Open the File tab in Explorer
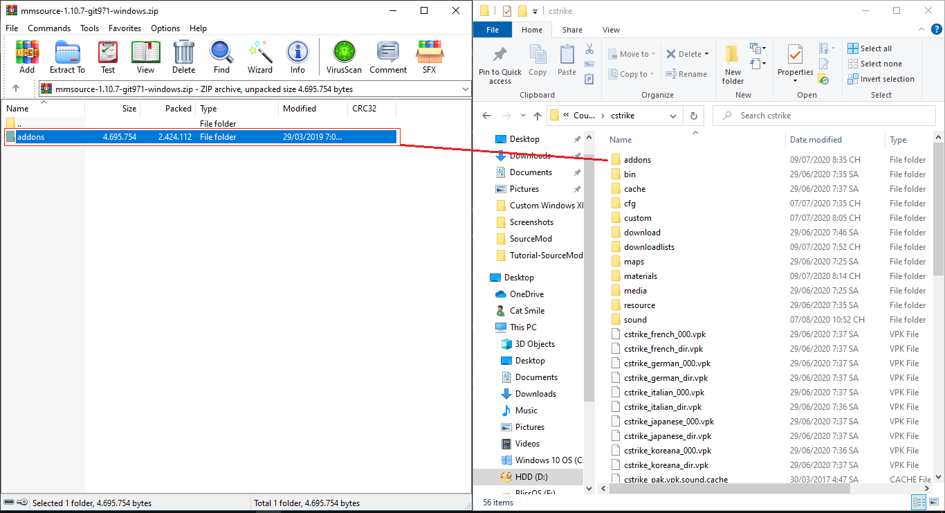The width and height of the screenshot is (945, 513). (x=493, y=30)
